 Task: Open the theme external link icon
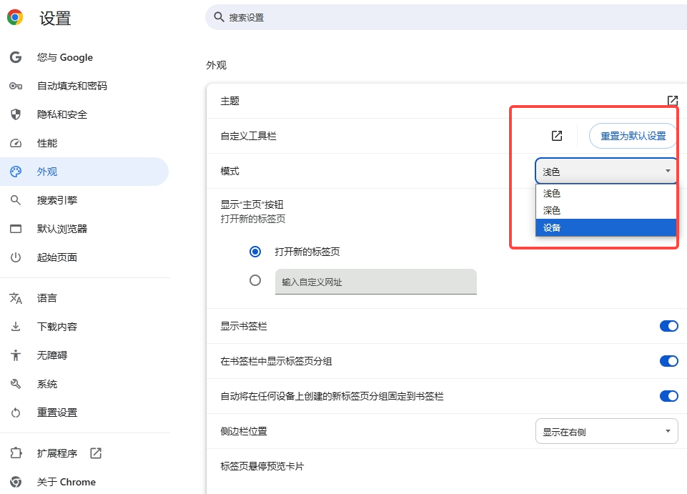point(672,101)
